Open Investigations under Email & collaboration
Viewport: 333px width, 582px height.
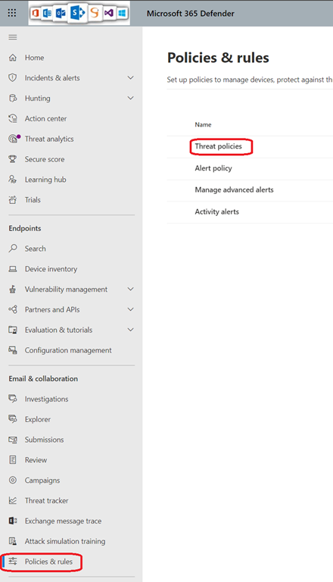point(47,399)
